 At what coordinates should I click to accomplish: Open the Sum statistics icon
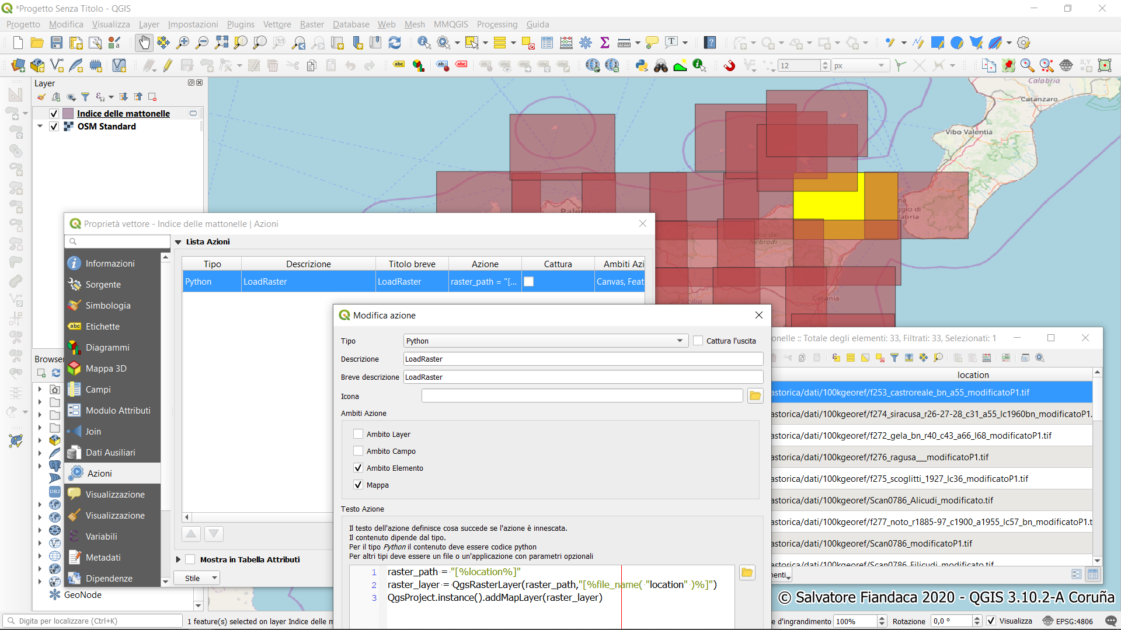coord(605,43)
